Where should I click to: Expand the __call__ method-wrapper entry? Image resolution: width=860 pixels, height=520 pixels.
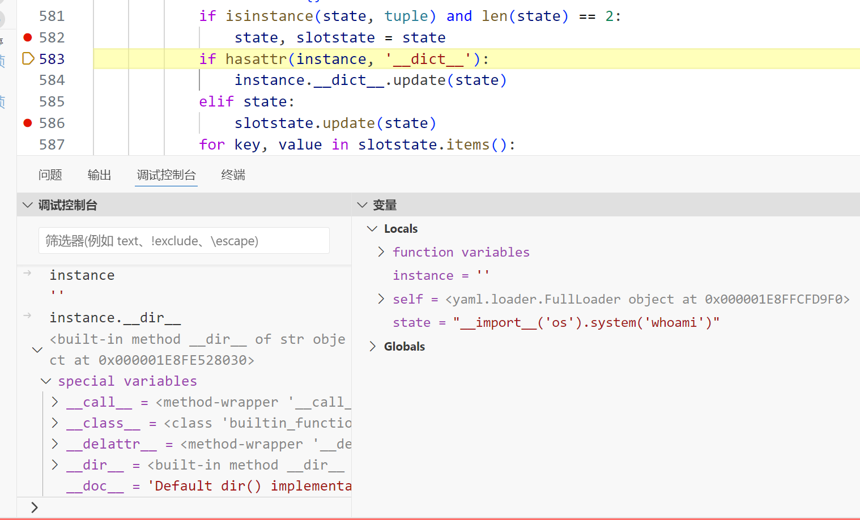pos(55,402)
